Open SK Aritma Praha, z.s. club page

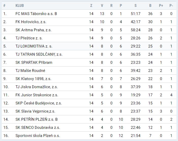(x=33, y=30)
